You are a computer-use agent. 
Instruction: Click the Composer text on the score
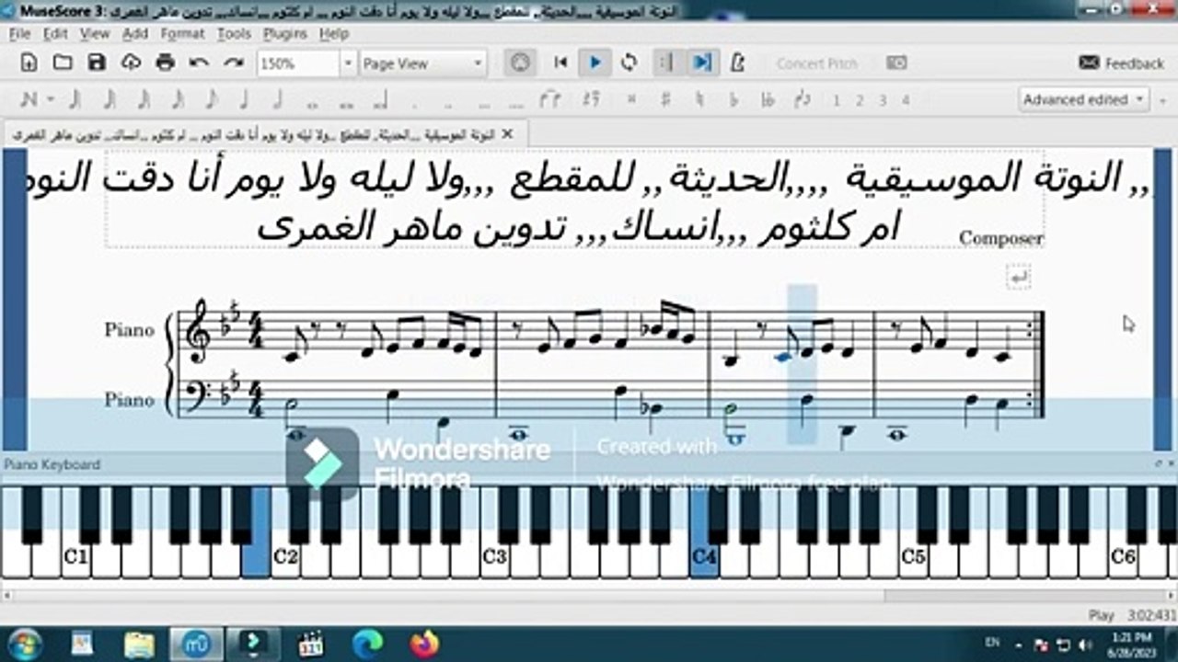pyautogui.click(x=1000, y=238)
